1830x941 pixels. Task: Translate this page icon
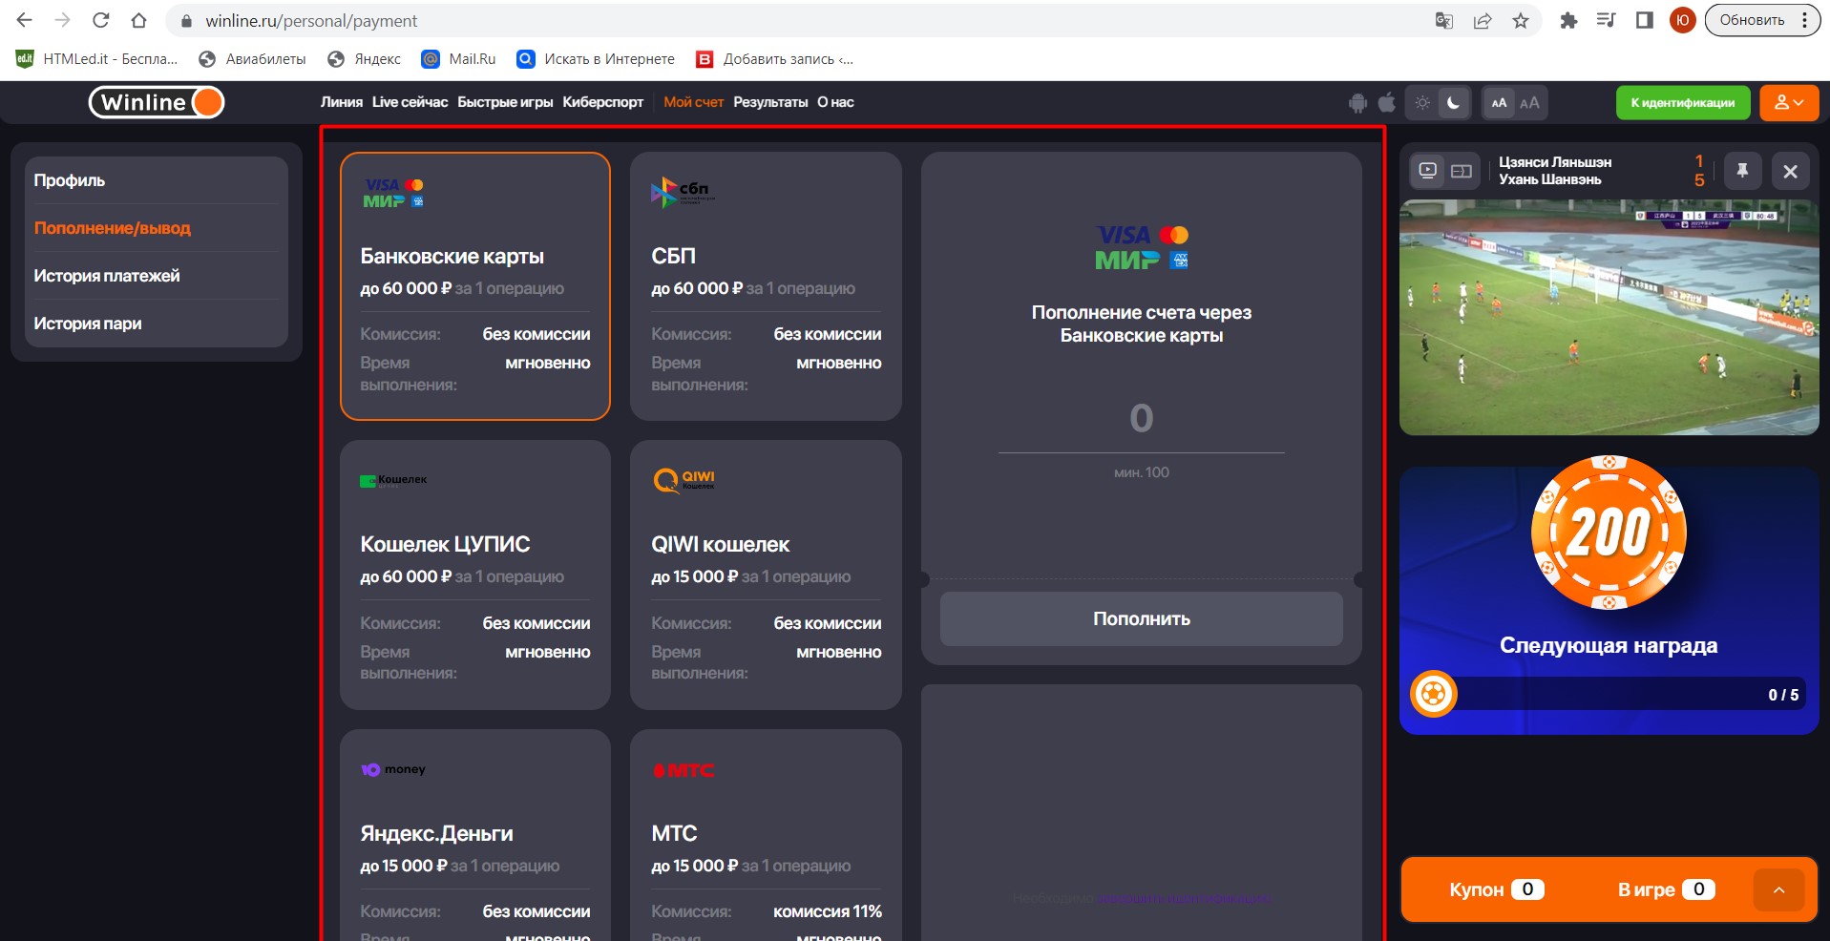coord(1444,20)
